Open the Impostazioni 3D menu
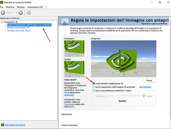Image resolution: width=171 pixels, height=129 pixels. pos(35,7)
